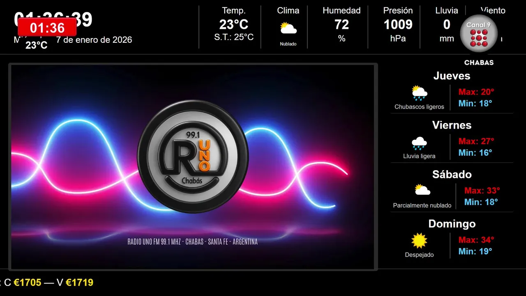
Task: Click the Presión column header
Action: (398, 11)
